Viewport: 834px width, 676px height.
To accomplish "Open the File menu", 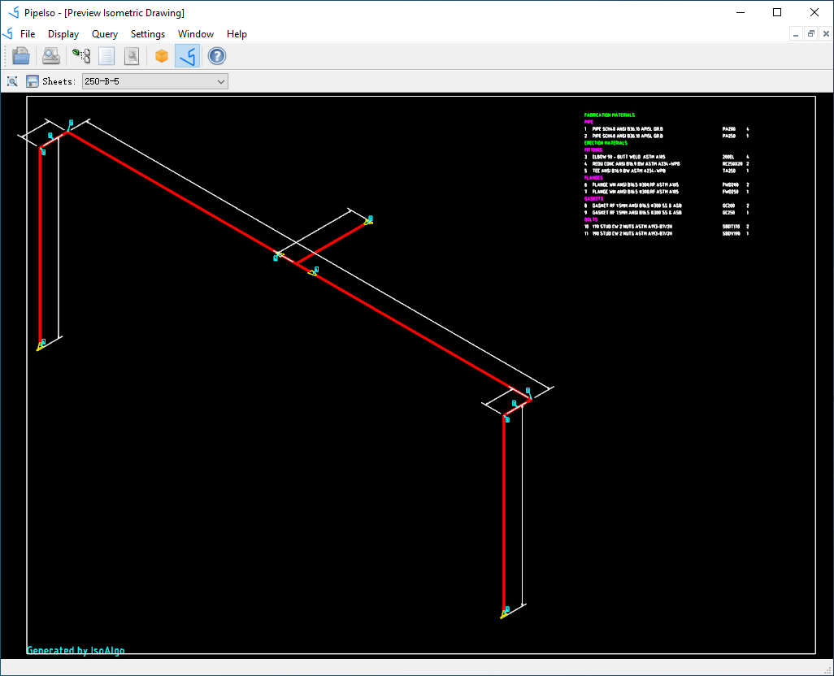I will point(28,34).
